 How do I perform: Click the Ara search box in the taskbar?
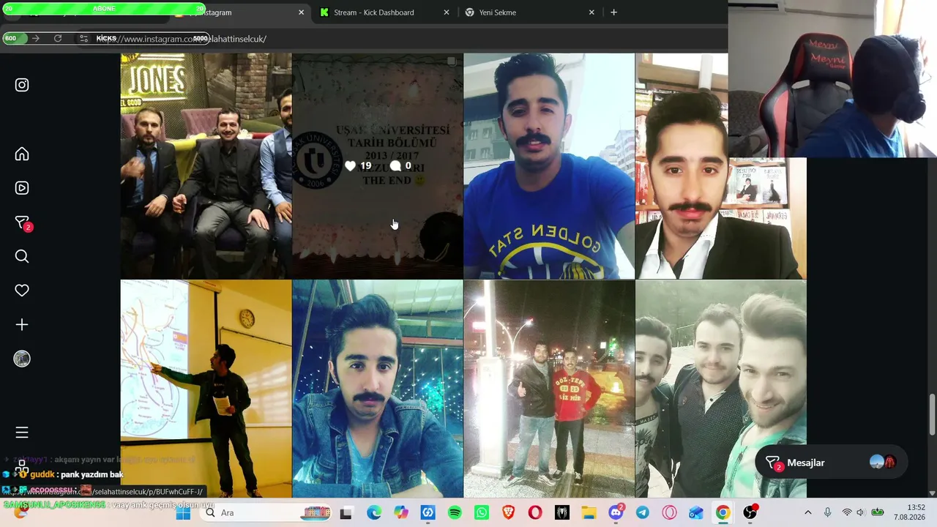[x=266, y=513]
